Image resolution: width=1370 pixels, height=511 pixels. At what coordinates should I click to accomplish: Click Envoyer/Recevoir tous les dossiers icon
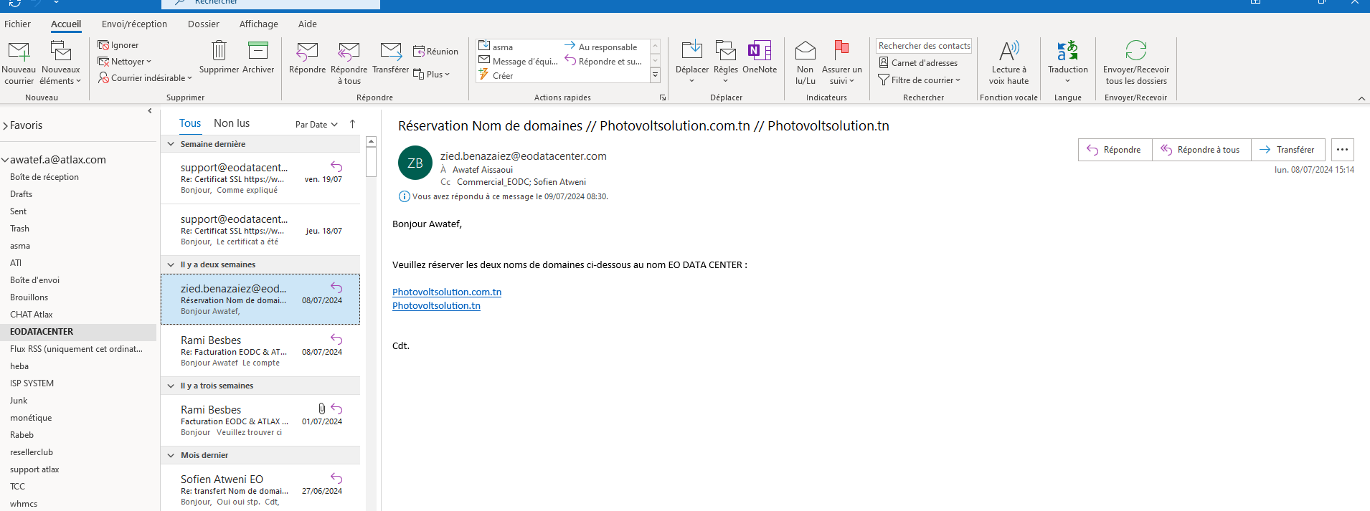(1135, 52)
